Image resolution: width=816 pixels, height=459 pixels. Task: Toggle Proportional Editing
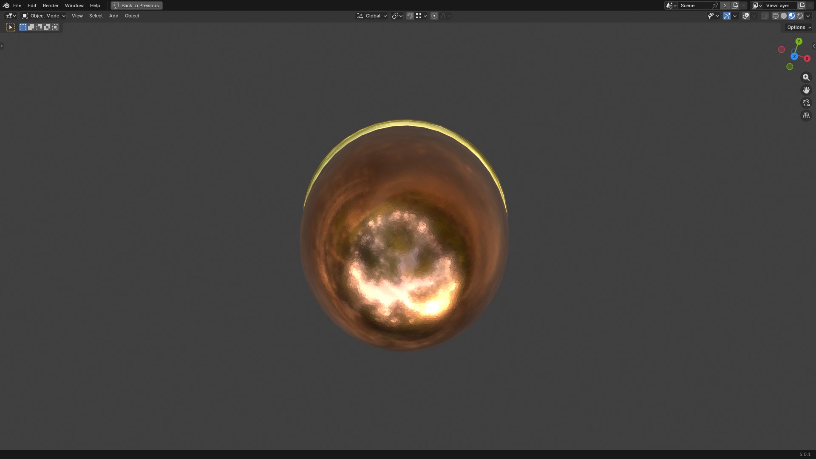434,16
